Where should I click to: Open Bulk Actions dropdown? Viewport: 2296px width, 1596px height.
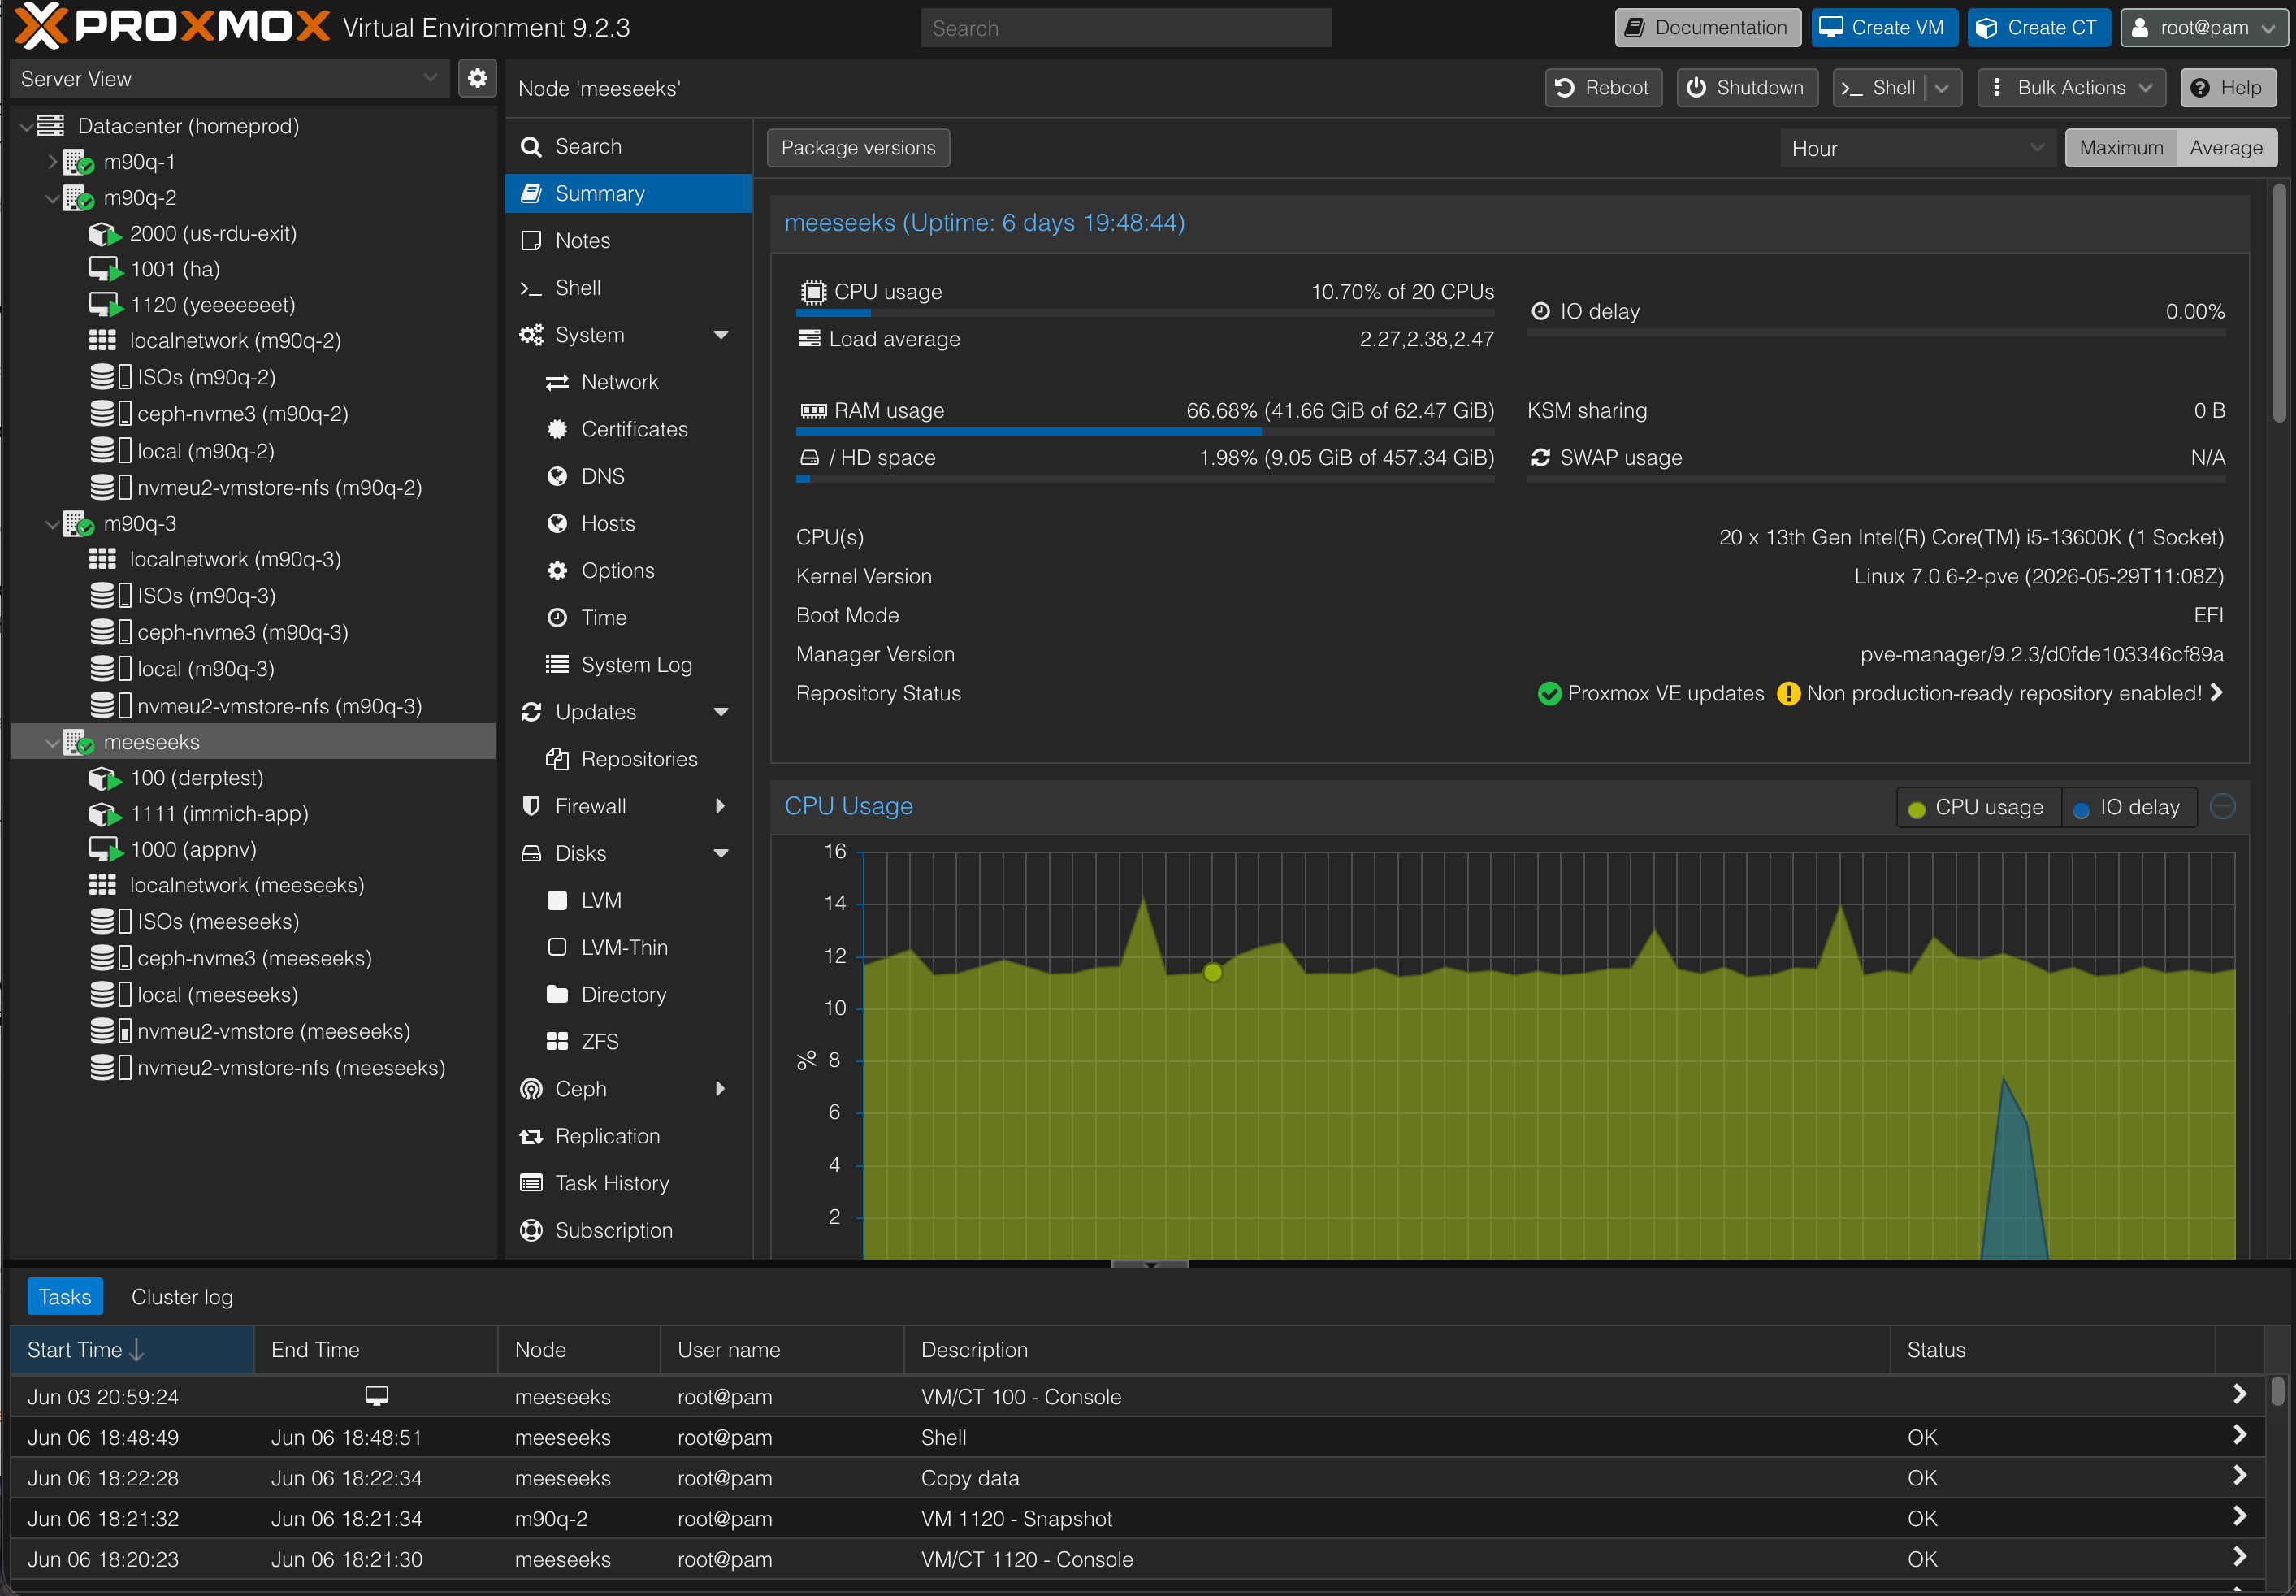point(2071,87)
